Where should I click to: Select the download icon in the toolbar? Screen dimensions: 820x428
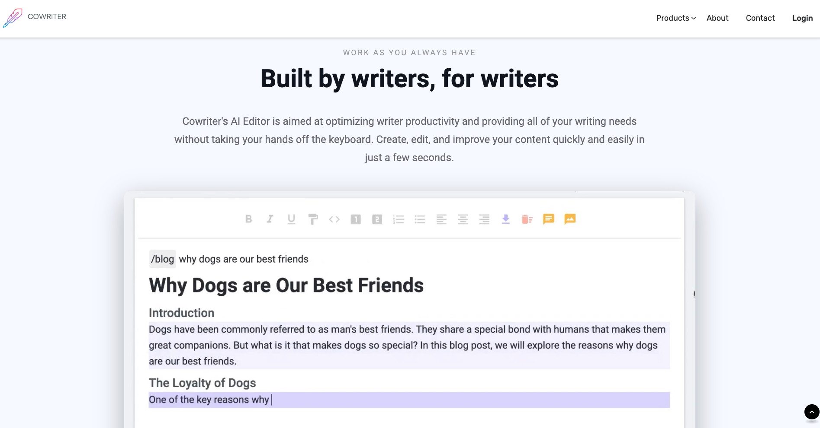point(505,219)
